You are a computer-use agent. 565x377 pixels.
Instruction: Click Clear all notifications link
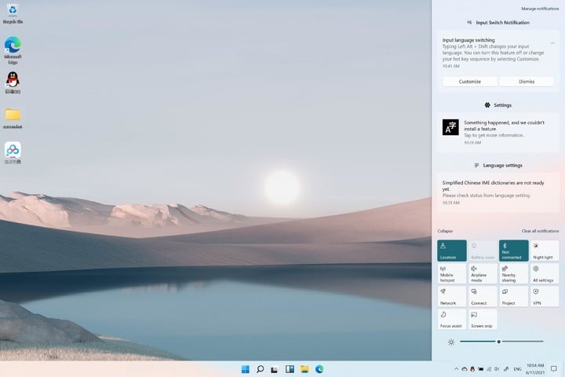[540, 231]
